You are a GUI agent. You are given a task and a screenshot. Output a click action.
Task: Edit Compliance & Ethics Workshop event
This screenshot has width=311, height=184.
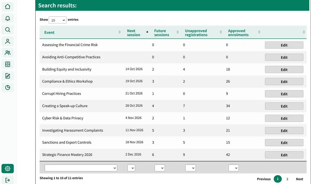284,82
